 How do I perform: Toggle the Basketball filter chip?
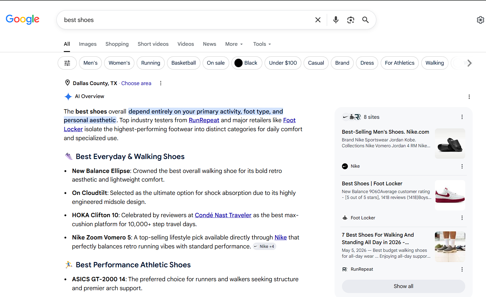(184, 63)
